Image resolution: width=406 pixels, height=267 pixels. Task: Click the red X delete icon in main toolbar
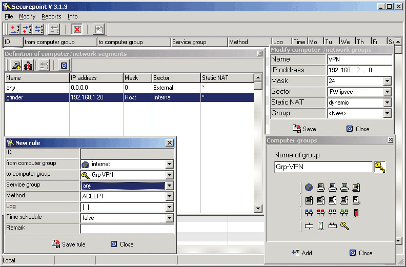(x=77, y=29)
